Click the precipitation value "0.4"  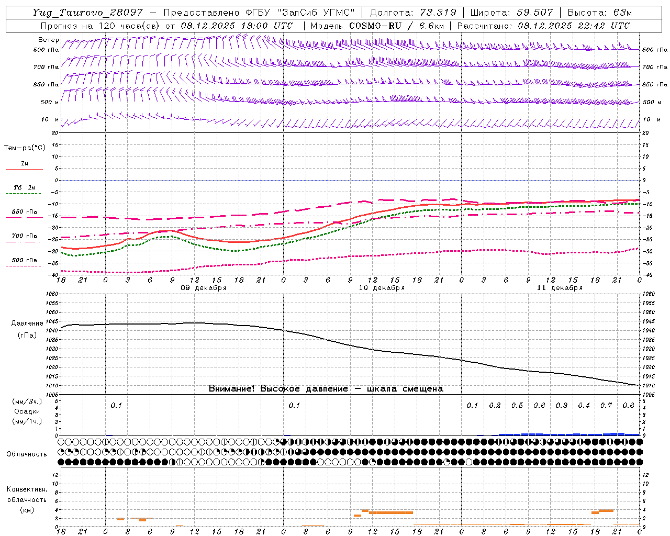[584, 405]
